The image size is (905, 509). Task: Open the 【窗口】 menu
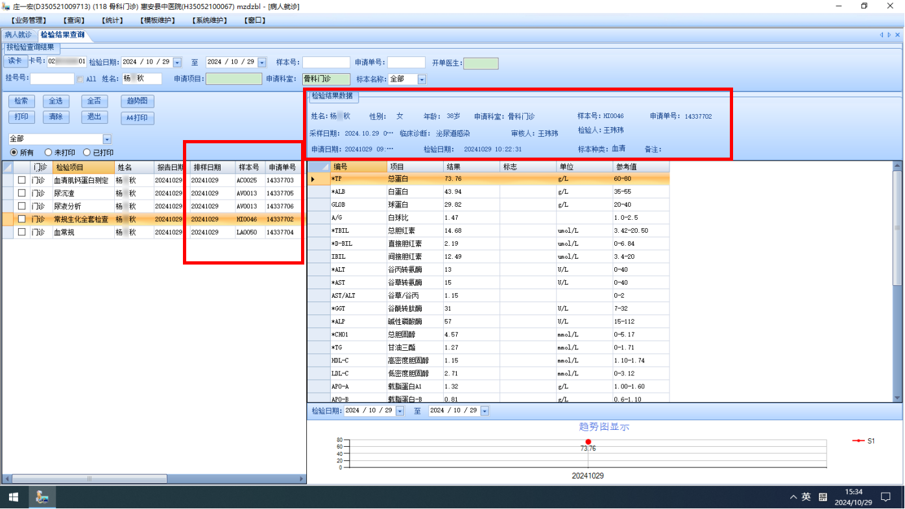256,20
